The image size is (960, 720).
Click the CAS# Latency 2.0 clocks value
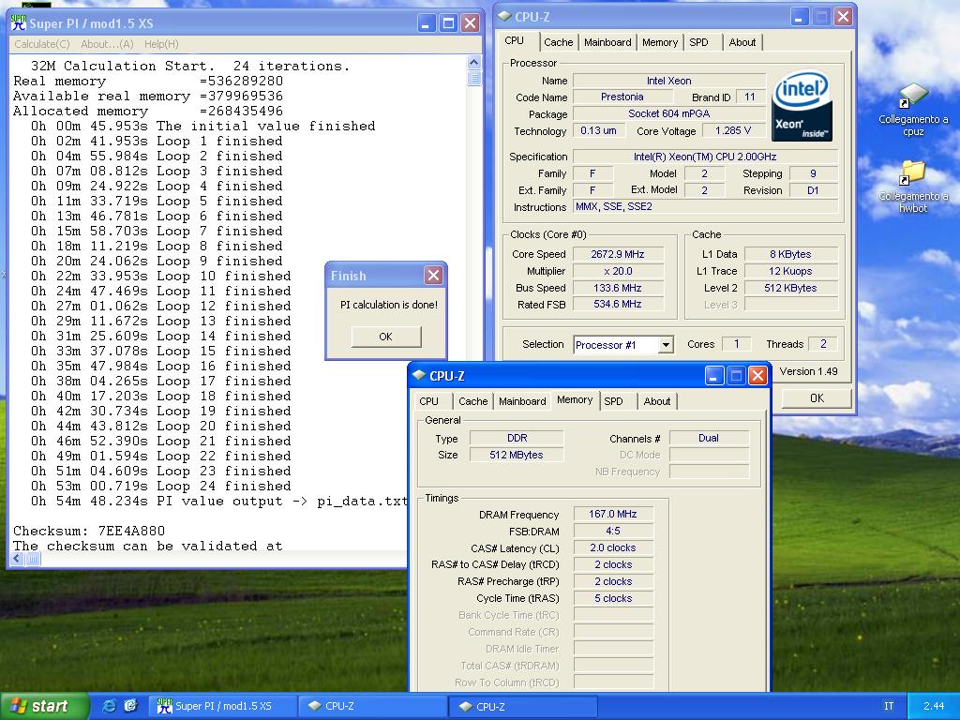point(613,547)
